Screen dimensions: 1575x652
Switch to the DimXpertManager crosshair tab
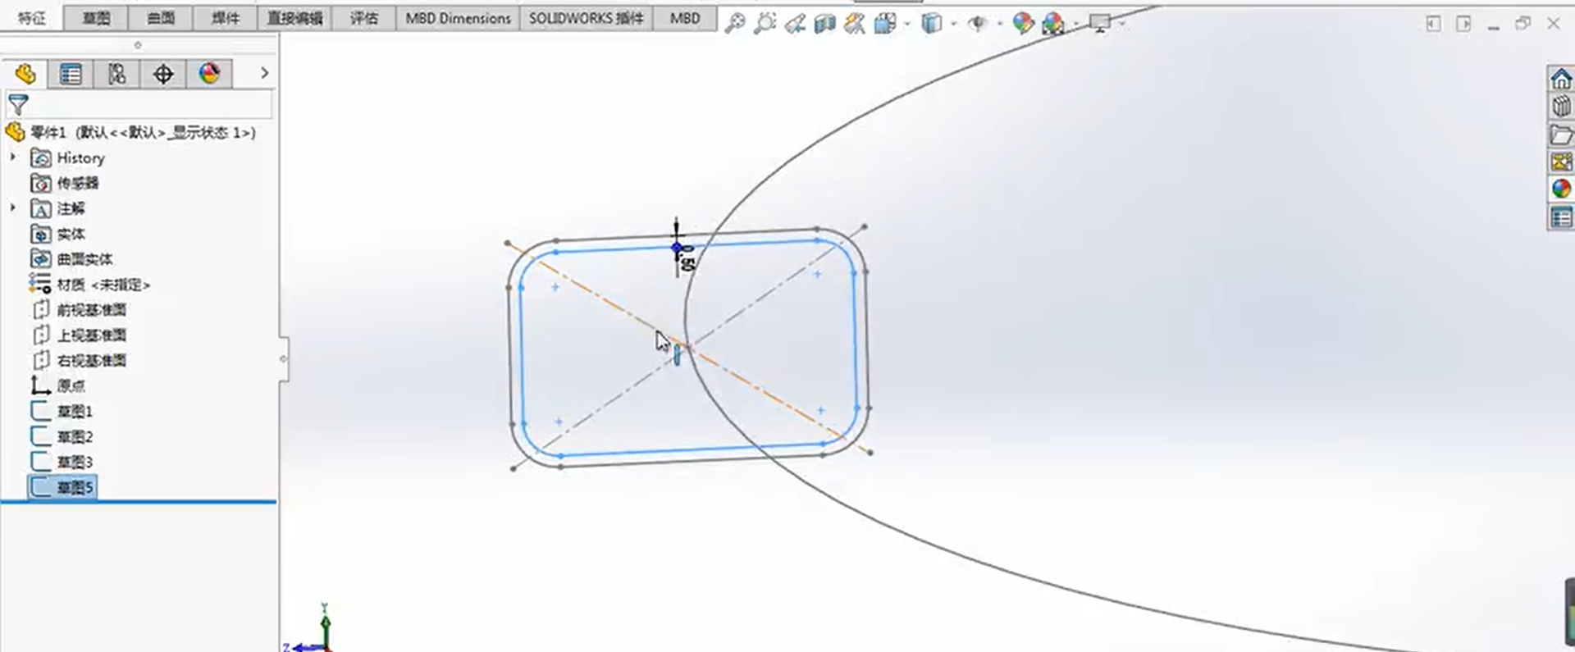(x=163, y=75)
